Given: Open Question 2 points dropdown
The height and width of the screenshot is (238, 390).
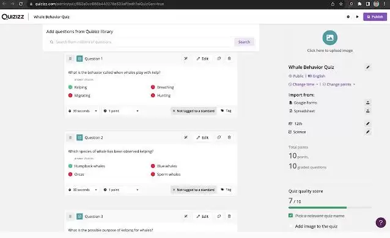Looking at the screenshot, I should tap(121, 190).
